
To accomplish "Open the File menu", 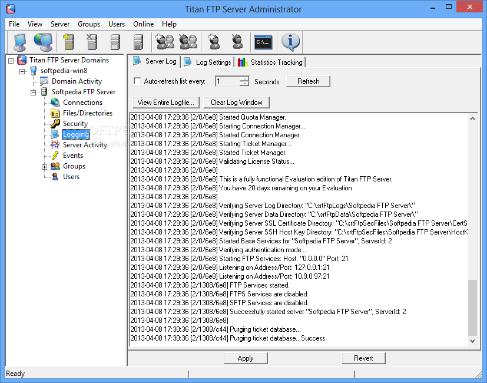I will pyautogui.click(x=14, y=24).
